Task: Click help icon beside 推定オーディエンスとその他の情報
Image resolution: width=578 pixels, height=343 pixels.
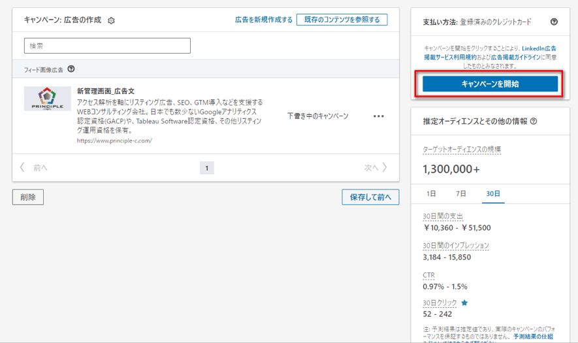Action: 534,121
